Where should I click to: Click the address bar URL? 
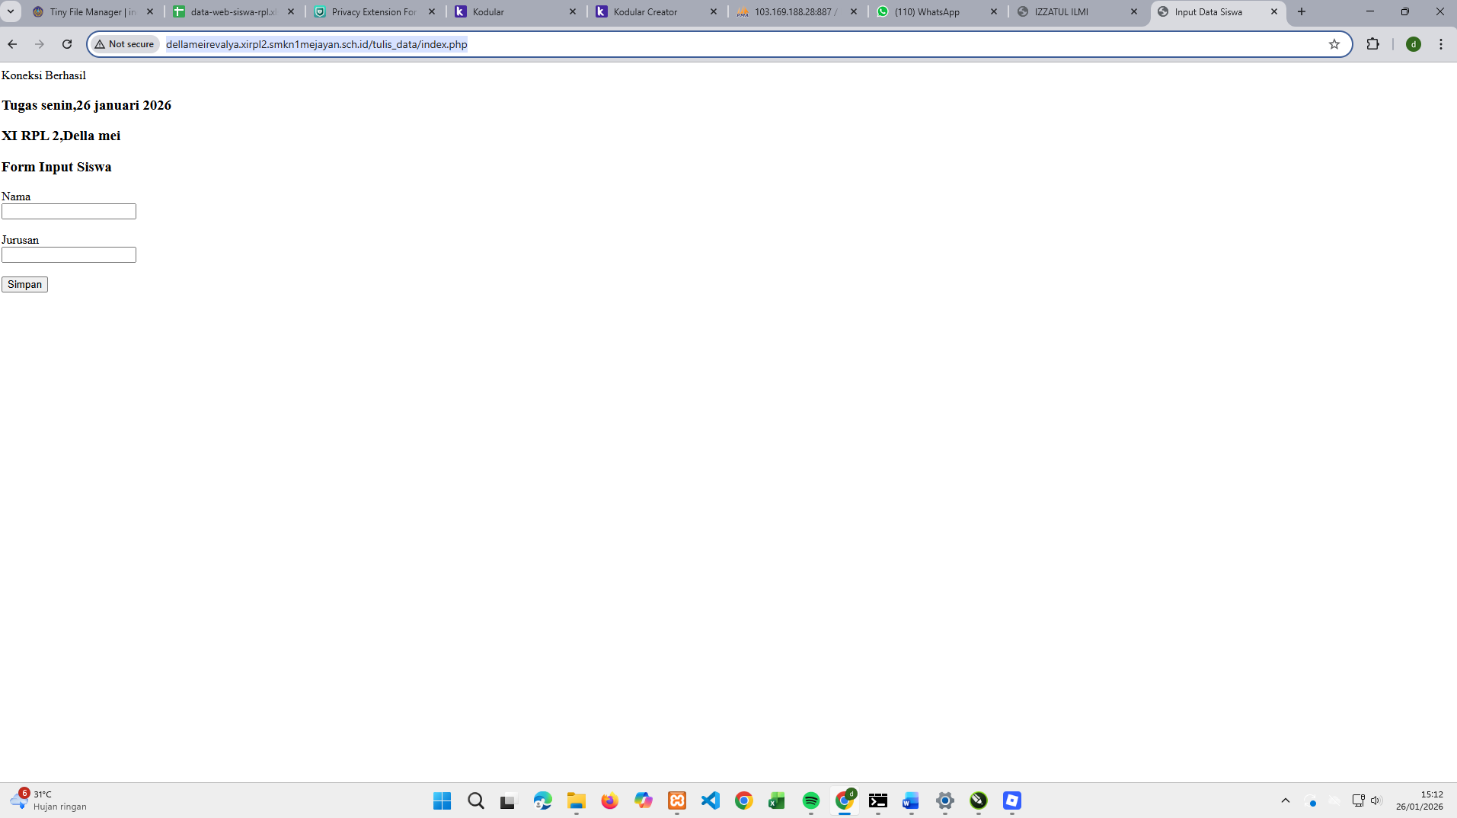(316, 44)
